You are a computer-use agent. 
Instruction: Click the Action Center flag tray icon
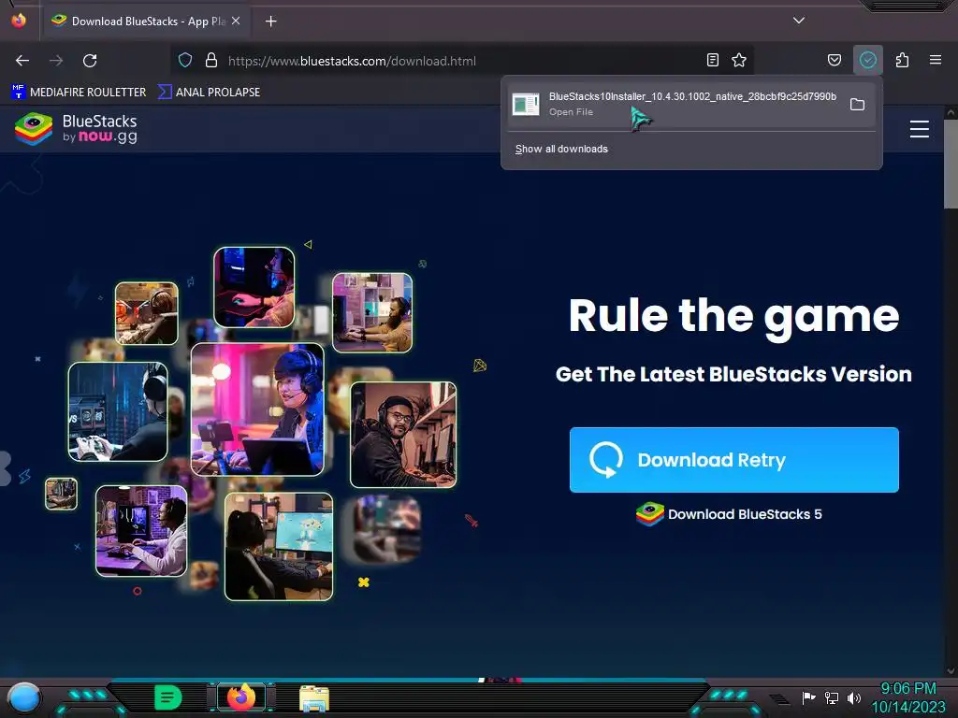(809, 697)
